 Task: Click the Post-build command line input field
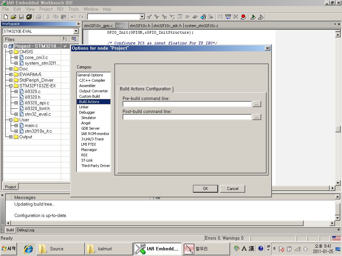[x=187, y=117]
